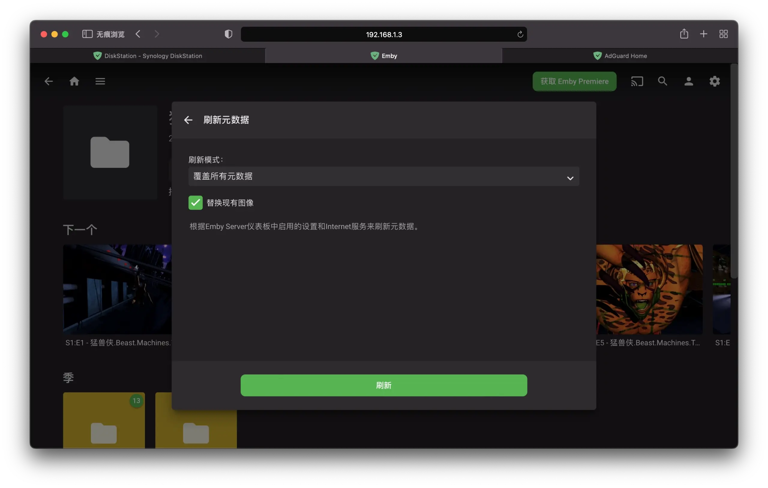Open Emby settings gear icon
The height and width of the screenshot is (488, 768).
point(714,81)
